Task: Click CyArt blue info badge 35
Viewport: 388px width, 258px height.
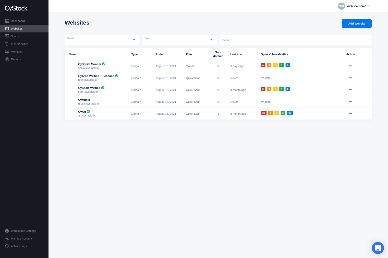Action: tap(290, 113)
